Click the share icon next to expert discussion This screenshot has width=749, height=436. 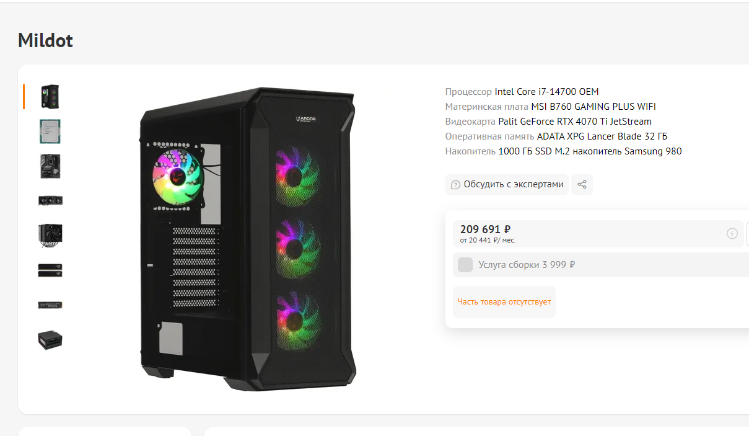click(x=582, y=184)
